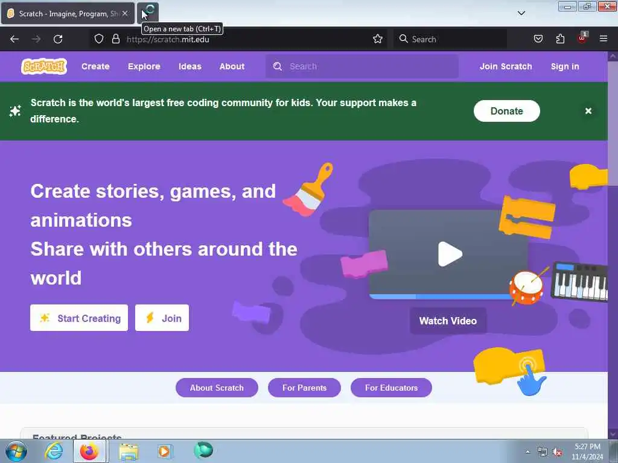The width and height of the screenshot is (618, 463).
Task: Play the Scratch intro video
Action: (450, 254)
